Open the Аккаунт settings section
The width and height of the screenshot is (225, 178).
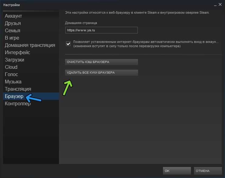pos(31,16)
